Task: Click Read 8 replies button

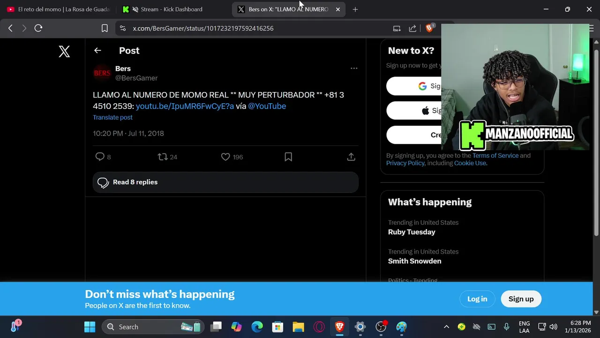Action: (x=225, y=182)
